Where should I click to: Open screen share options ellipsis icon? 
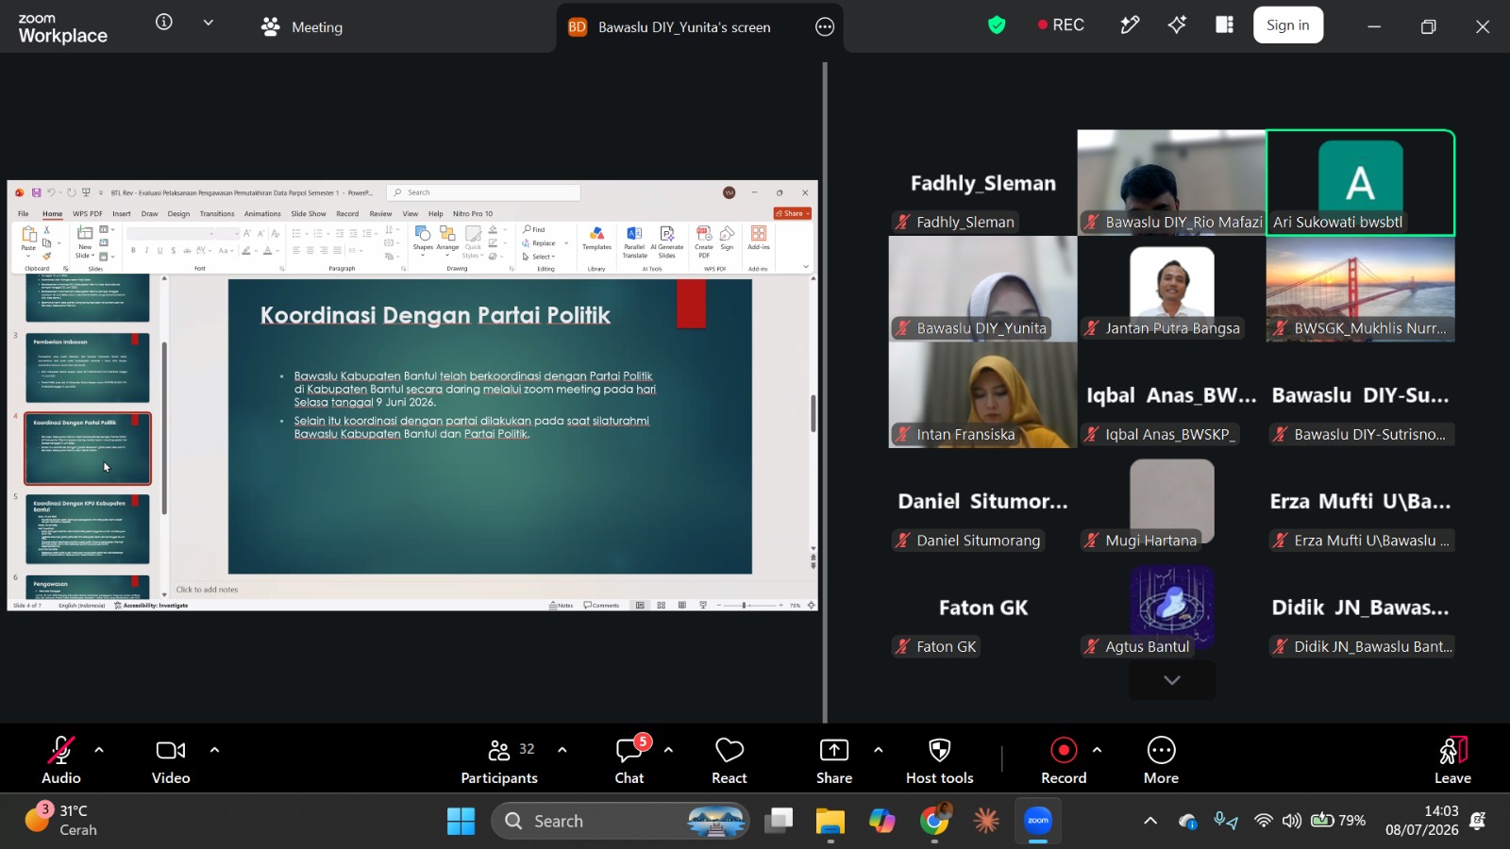pyautogui.click(x=825, y=27)
